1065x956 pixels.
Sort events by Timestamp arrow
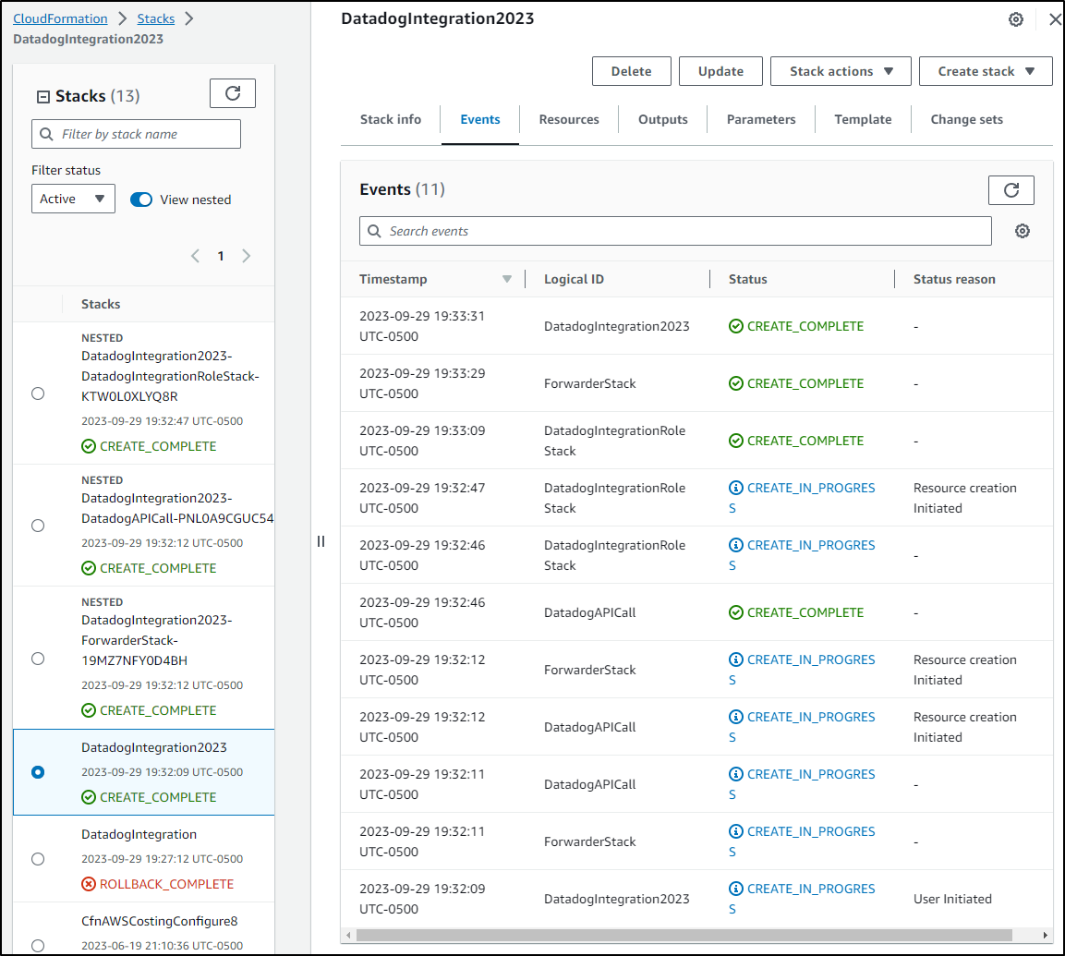point(507,279)
